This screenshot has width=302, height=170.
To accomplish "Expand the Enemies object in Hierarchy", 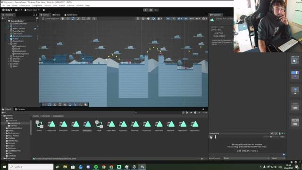I will click(x=9, y=59).
